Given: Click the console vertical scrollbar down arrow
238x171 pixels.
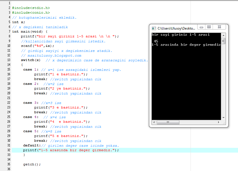Looking at the screenshot, I should point(223,118).
